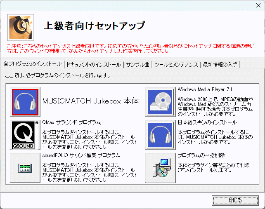Click the 閉じる button
Screen dimensions: 265x209
click(235, 200)
